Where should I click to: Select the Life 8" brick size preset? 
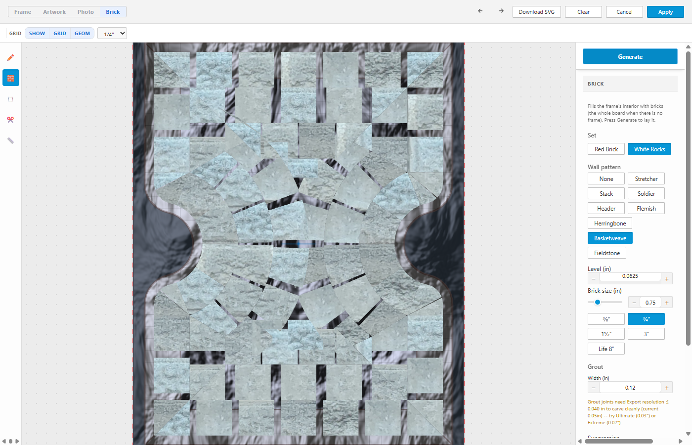tap(606, 349)
